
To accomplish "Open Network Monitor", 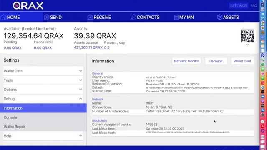I will click(186, 61).
